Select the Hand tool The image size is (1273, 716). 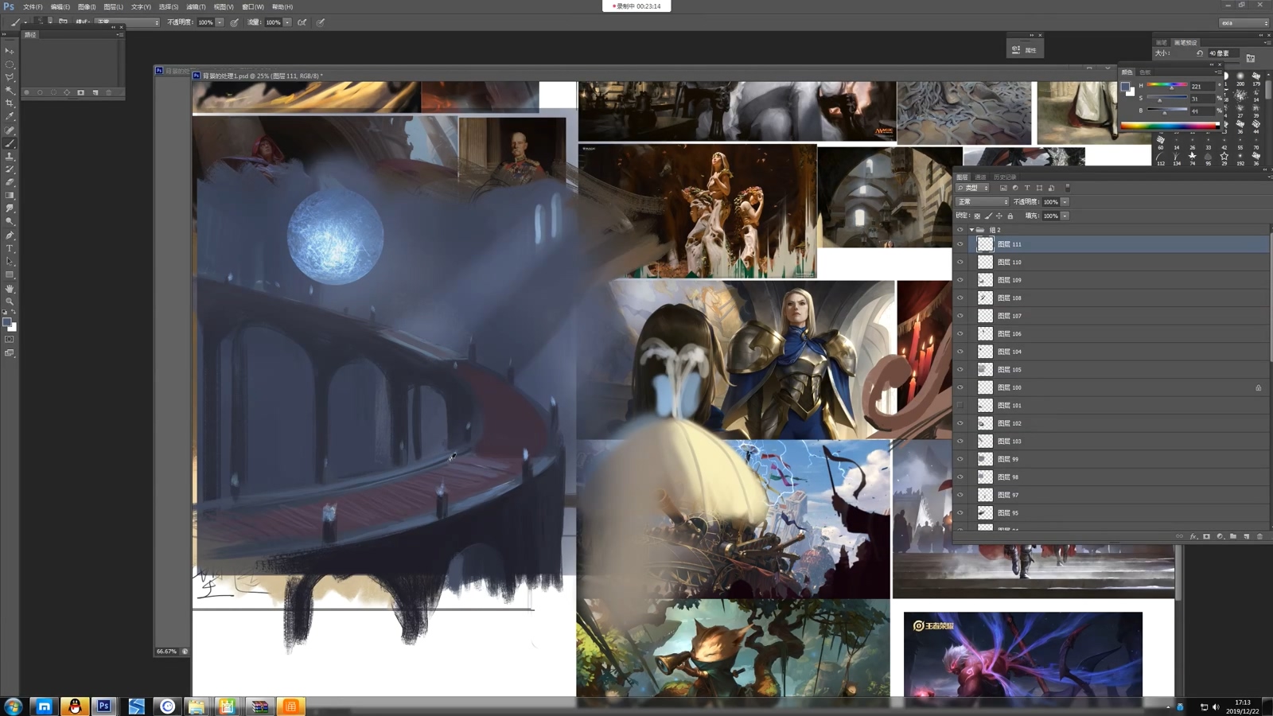pos(10,289)
